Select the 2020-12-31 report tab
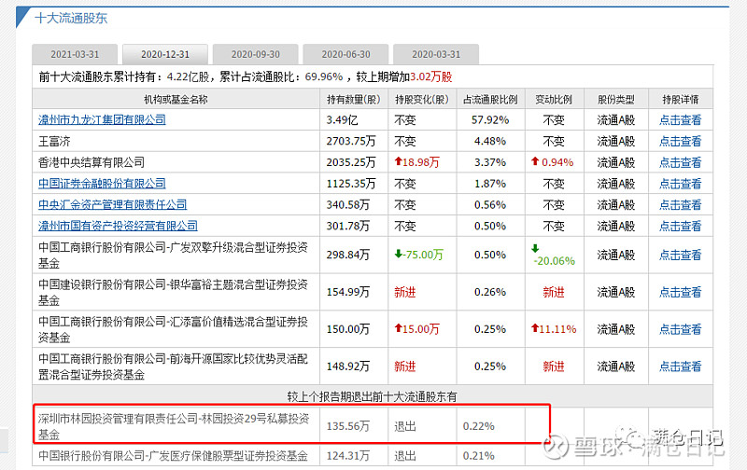This screenshot has width=747, height=470. click(x=165, y=54)
